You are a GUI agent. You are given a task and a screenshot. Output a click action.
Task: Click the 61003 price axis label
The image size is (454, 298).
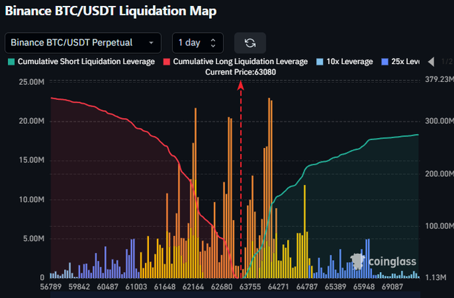[x=136, y=287]
